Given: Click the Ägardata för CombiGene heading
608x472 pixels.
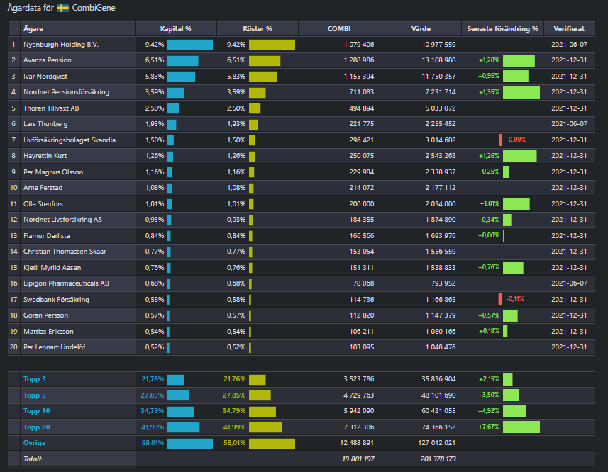Looking at the screenshot, I should (x=61, y=8).
